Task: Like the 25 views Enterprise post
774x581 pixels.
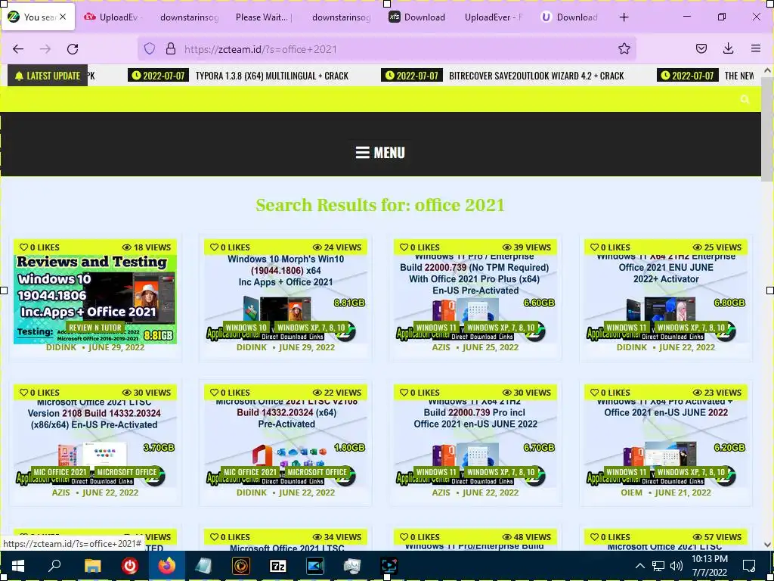Action: 611,247
